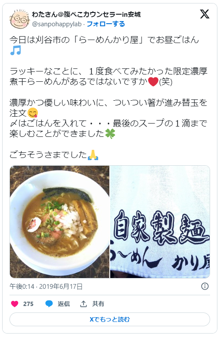Image resolution: width=220 pixels, height=337 pixels.
Task: Click the red heart emoji in text
Action: (x=153, y=81)
